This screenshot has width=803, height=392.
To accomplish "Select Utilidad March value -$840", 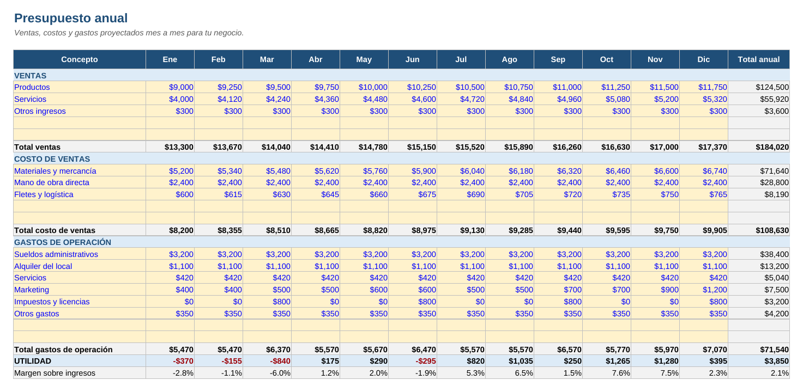I will pos(267,361).
